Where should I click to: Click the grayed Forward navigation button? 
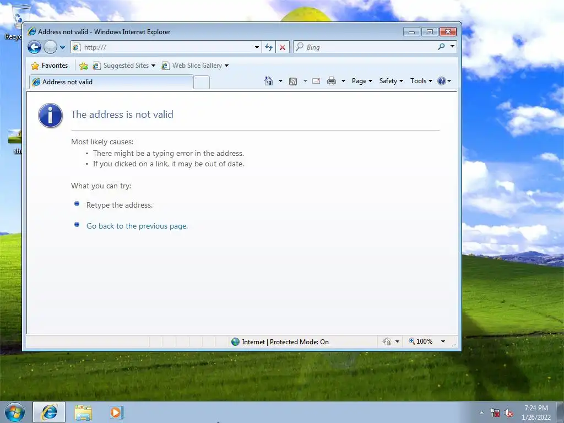[x=50, y=47]
